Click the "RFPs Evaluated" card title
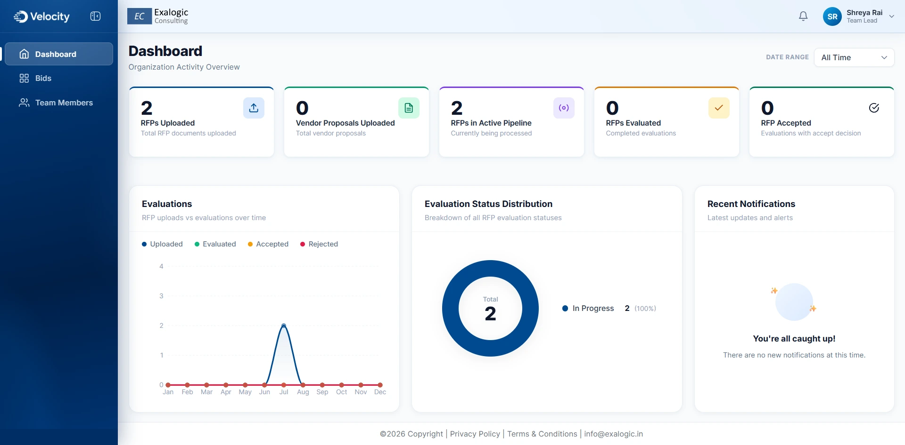 (x=633, y=123)
